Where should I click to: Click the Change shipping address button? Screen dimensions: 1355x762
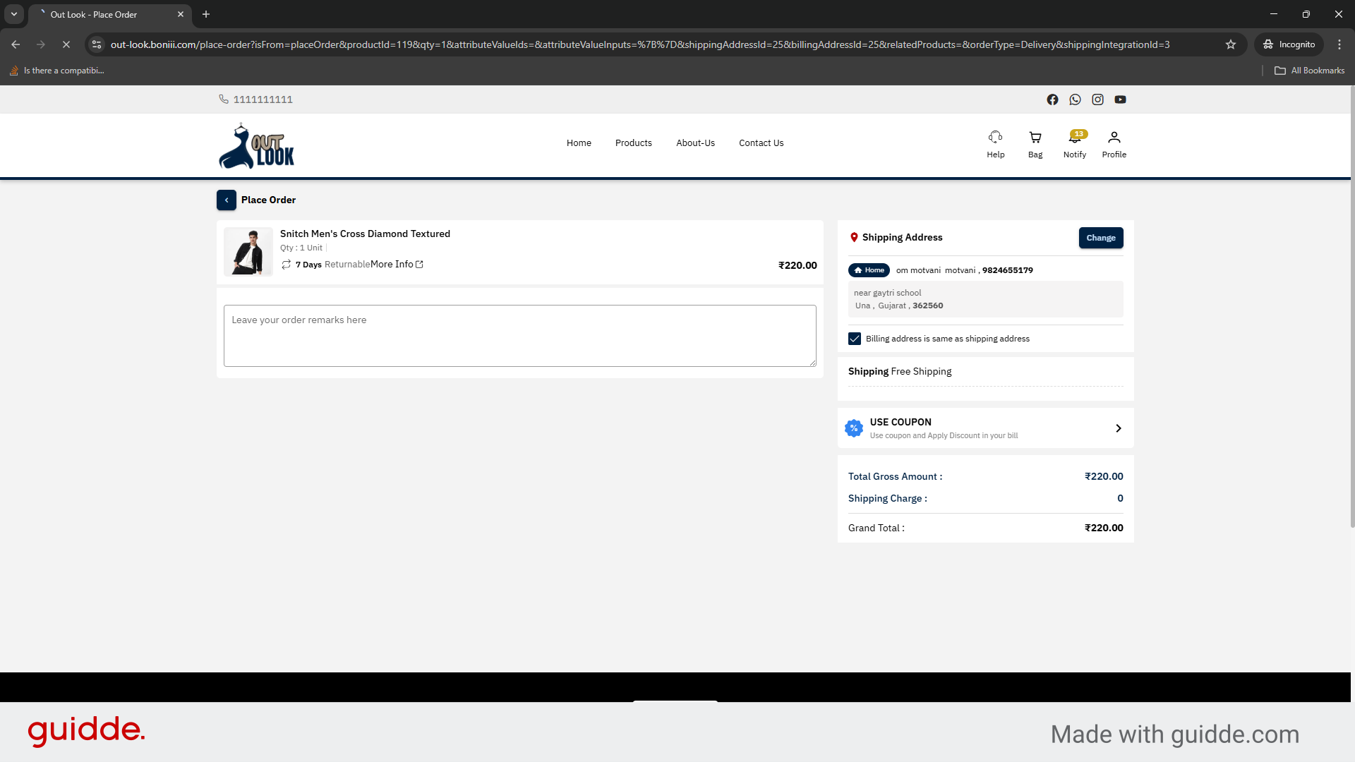tap(1101, 238)
